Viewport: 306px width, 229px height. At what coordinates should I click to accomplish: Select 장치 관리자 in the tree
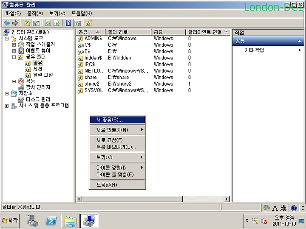[x=38, y=87]
